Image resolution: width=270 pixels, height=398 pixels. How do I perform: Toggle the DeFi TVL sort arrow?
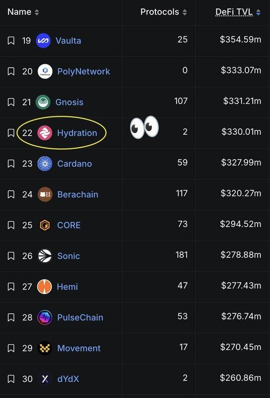pyautogui.click(x=258, y=12)
